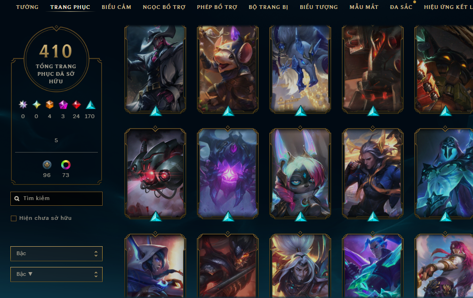This screenshot has width=473, height=298.
Task: Select the mouse character skin thumbnail
Action: point(228,69)
